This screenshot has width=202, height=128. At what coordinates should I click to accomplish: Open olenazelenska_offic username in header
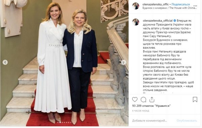click(x=156, y=4)
